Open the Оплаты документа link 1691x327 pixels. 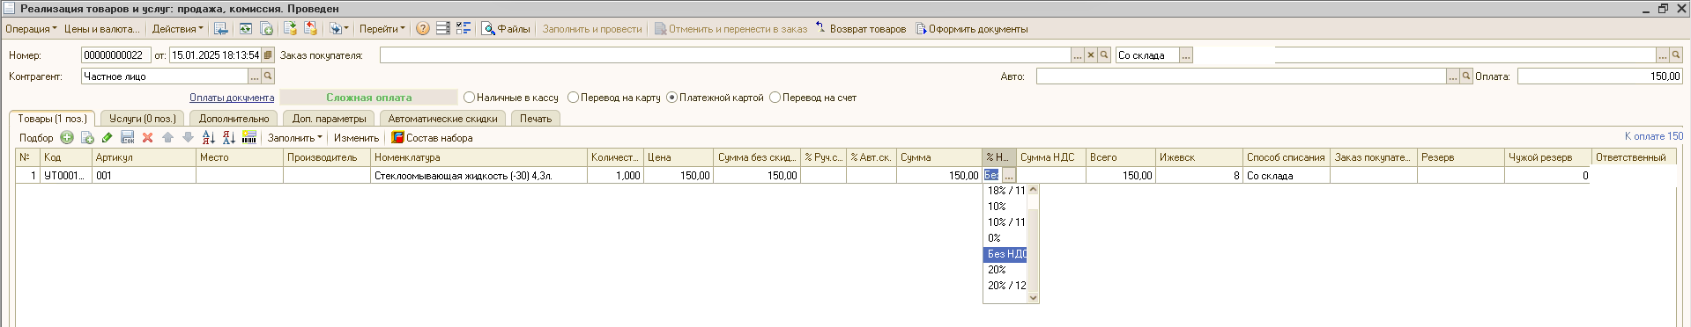click(232, 98)
